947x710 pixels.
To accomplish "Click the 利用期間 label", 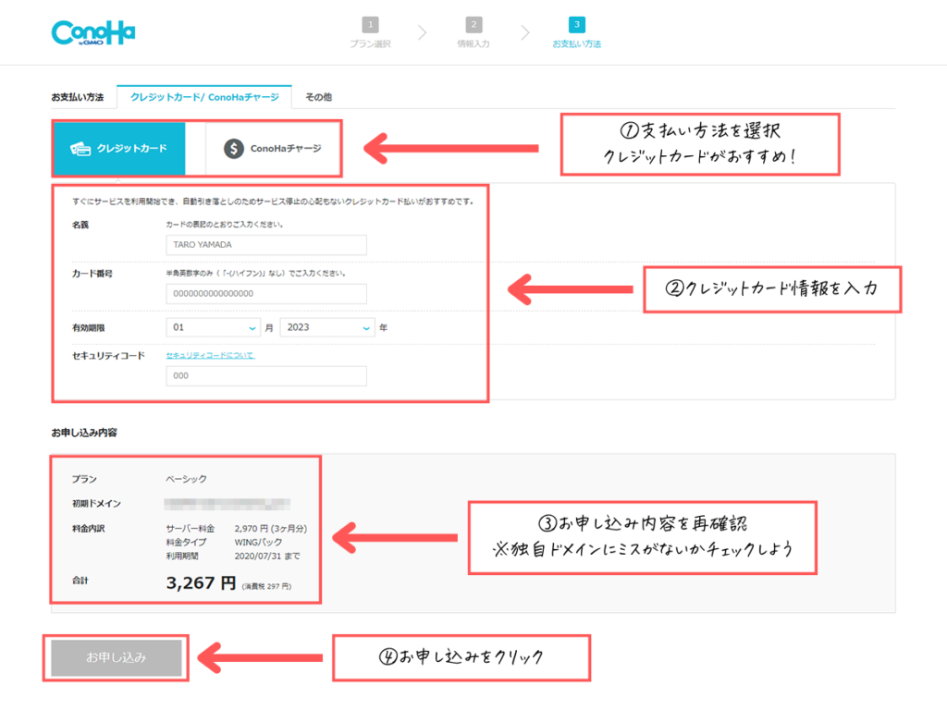I will 182,556.
